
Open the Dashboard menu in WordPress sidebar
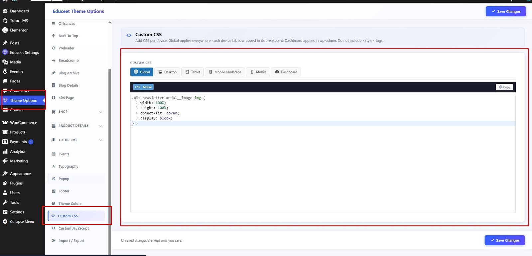coord(19,11)
